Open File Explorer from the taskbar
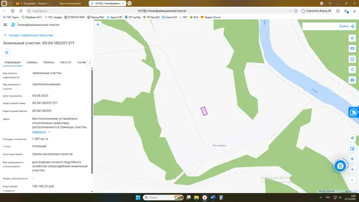The width and height of the screenshot is (359, 202). [196, 198]
